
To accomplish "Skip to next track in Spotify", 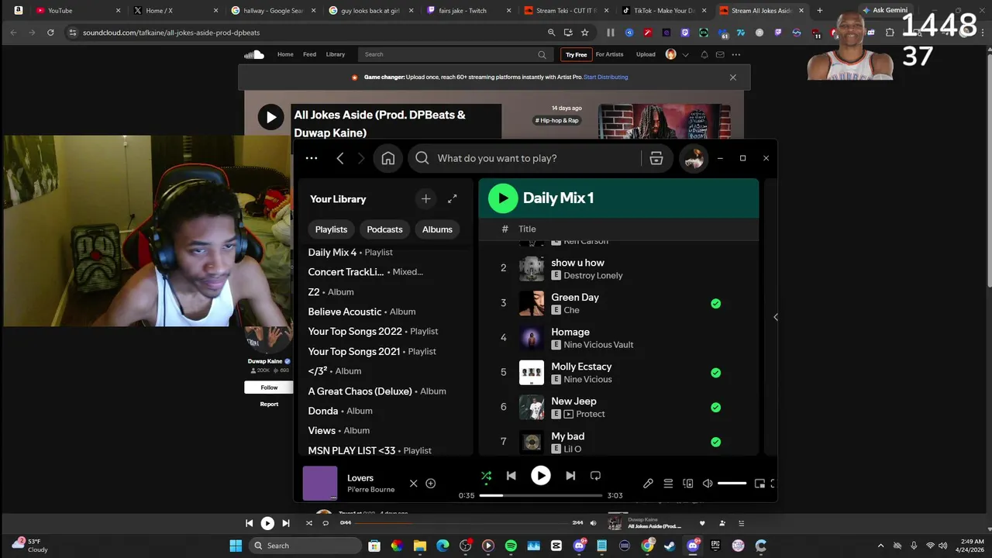I will [x=570, y=476].
